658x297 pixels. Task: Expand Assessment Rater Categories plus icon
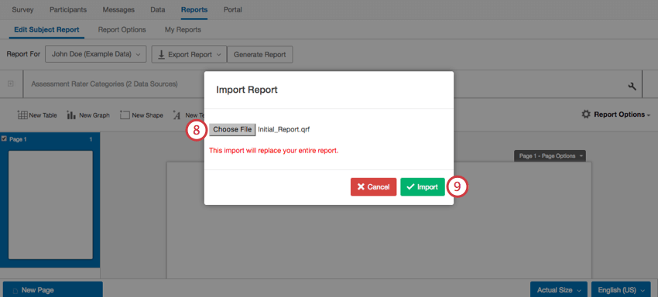coord(11,84)
